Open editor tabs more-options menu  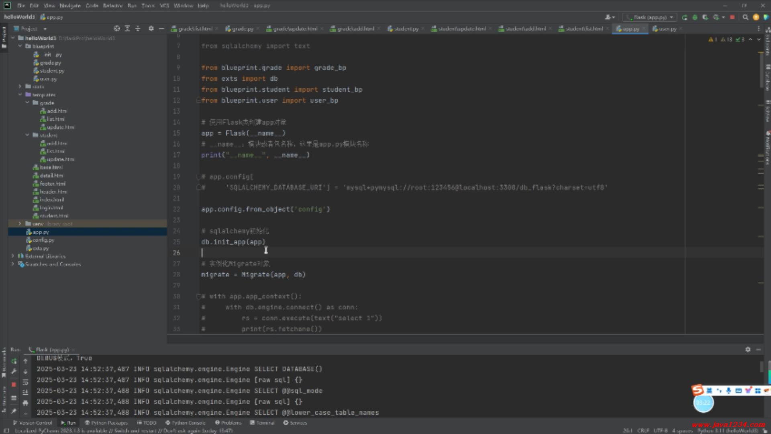tap(759, 29)
